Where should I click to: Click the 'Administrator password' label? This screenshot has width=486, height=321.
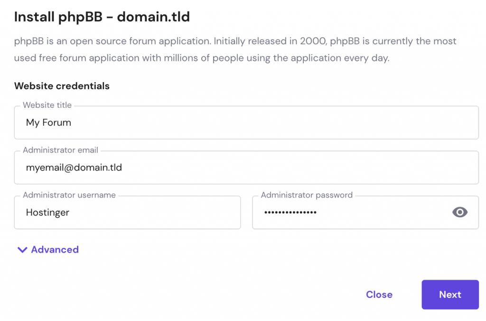point(307,195)
